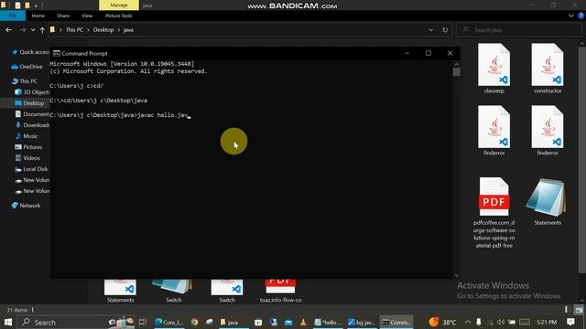Viewport: 586px width, 329px height.
Task: Go up one folder level
Action: tap(42, 30)
